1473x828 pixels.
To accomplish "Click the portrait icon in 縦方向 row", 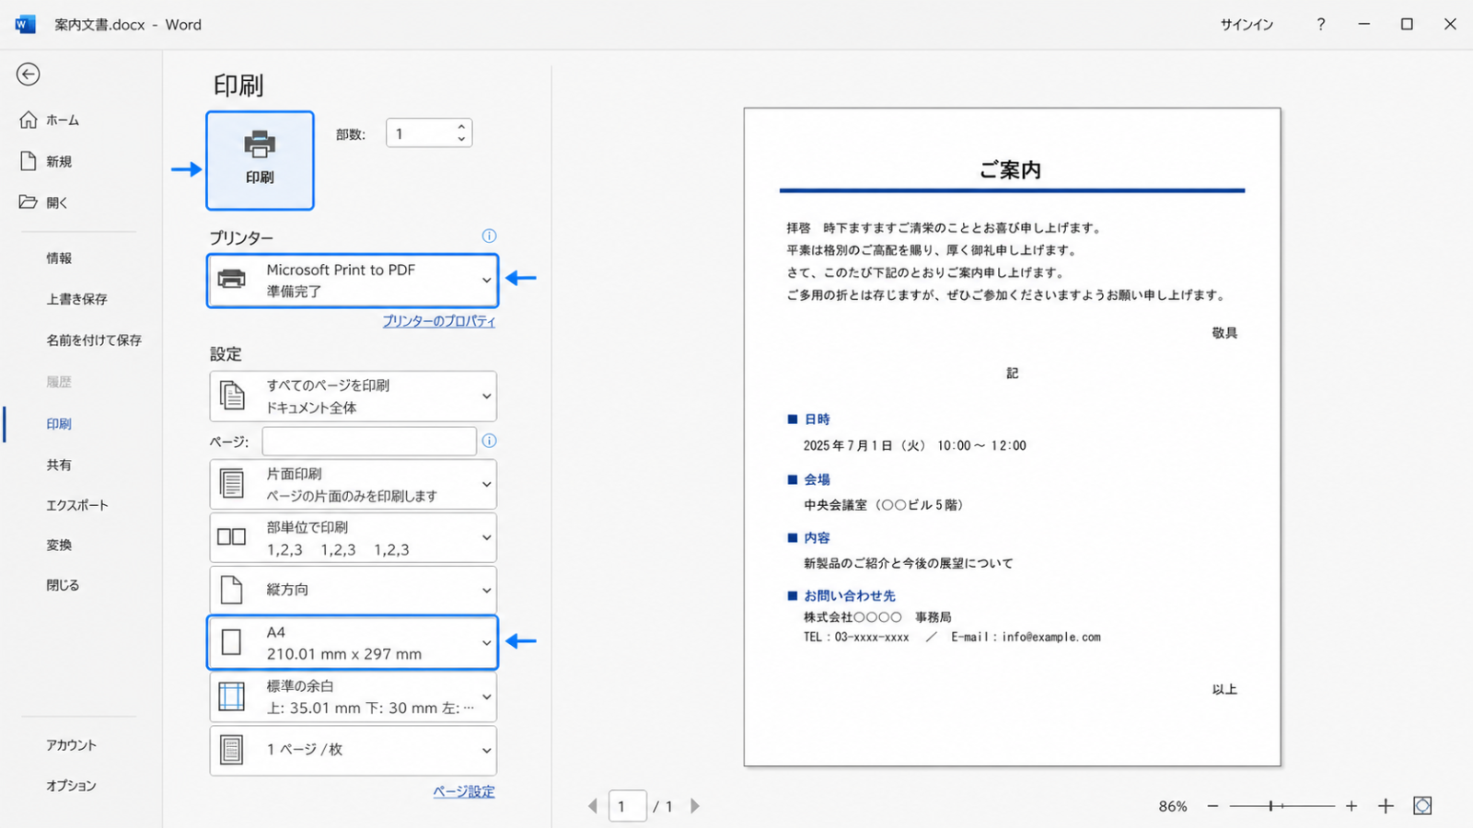I will click(232, 590).
